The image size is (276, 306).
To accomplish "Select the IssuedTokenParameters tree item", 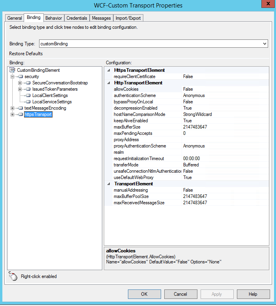I will pos(55,89).
